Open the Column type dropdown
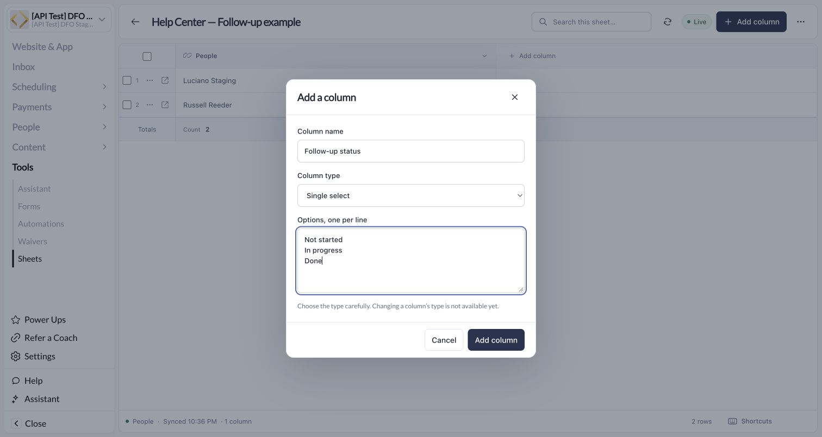822x437 pixels. click(411, 195)
